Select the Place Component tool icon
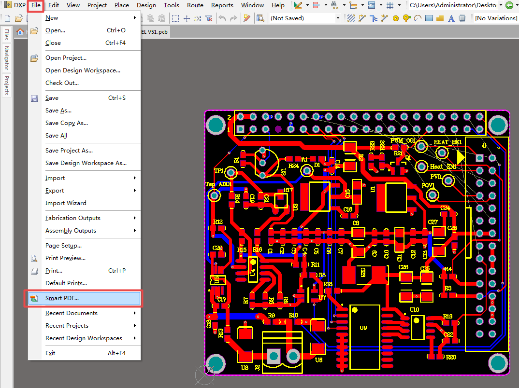The image size is (519, 388). (x=463, y=18)
